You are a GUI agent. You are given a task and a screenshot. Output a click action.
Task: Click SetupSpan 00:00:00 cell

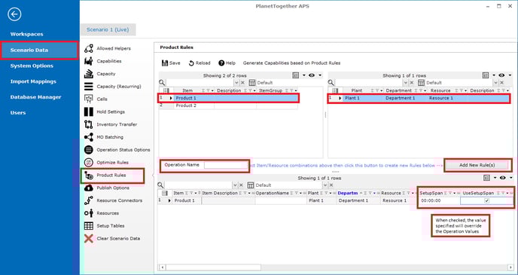coord(439,200)
